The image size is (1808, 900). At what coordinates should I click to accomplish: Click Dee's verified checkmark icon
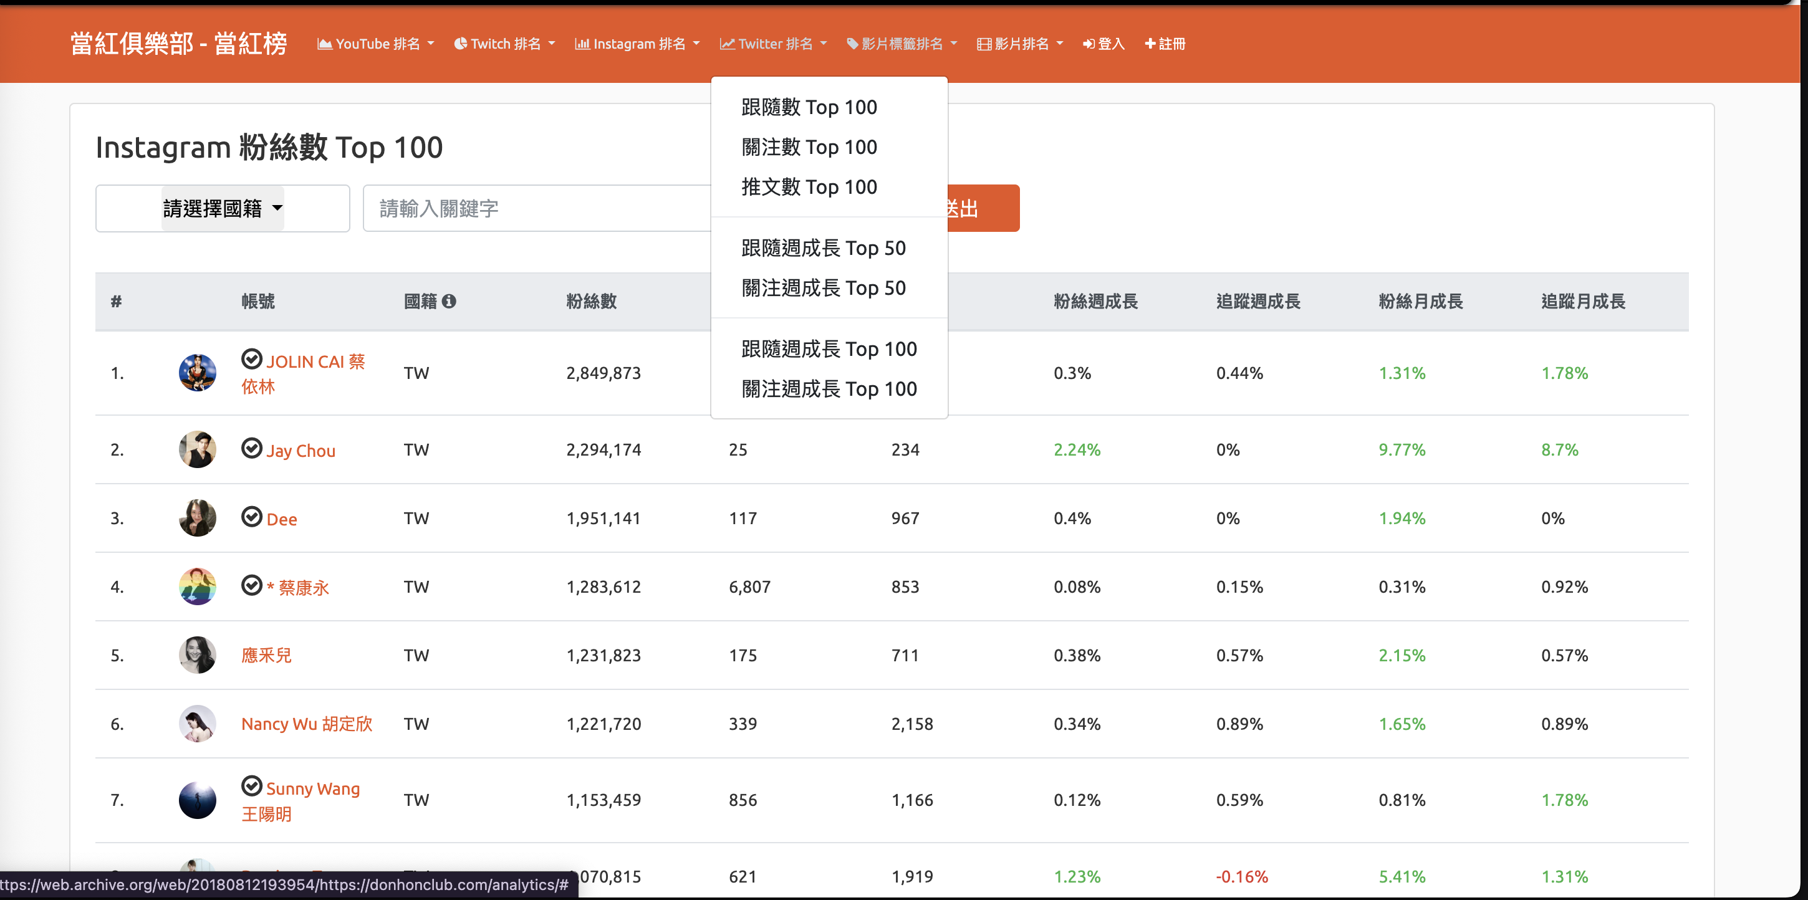251,517
